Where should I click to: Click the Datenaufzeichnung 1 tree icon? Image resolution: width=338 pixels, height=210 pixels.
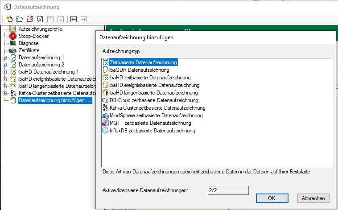coord(13,58)
